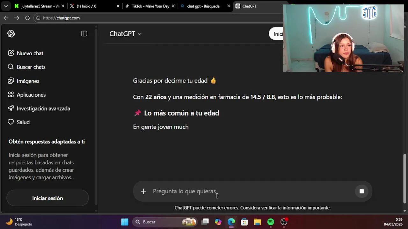408x229 pixels.
Task: Open Microsoft Store from taskbar
Action: click(244, 222)
